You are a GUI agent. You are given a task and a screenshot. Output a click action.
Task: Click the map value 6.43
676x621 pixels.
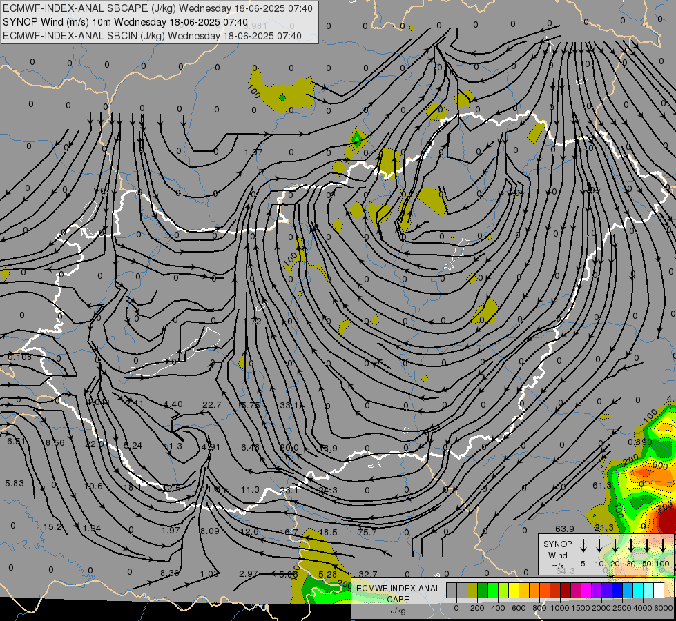(250, 448)
